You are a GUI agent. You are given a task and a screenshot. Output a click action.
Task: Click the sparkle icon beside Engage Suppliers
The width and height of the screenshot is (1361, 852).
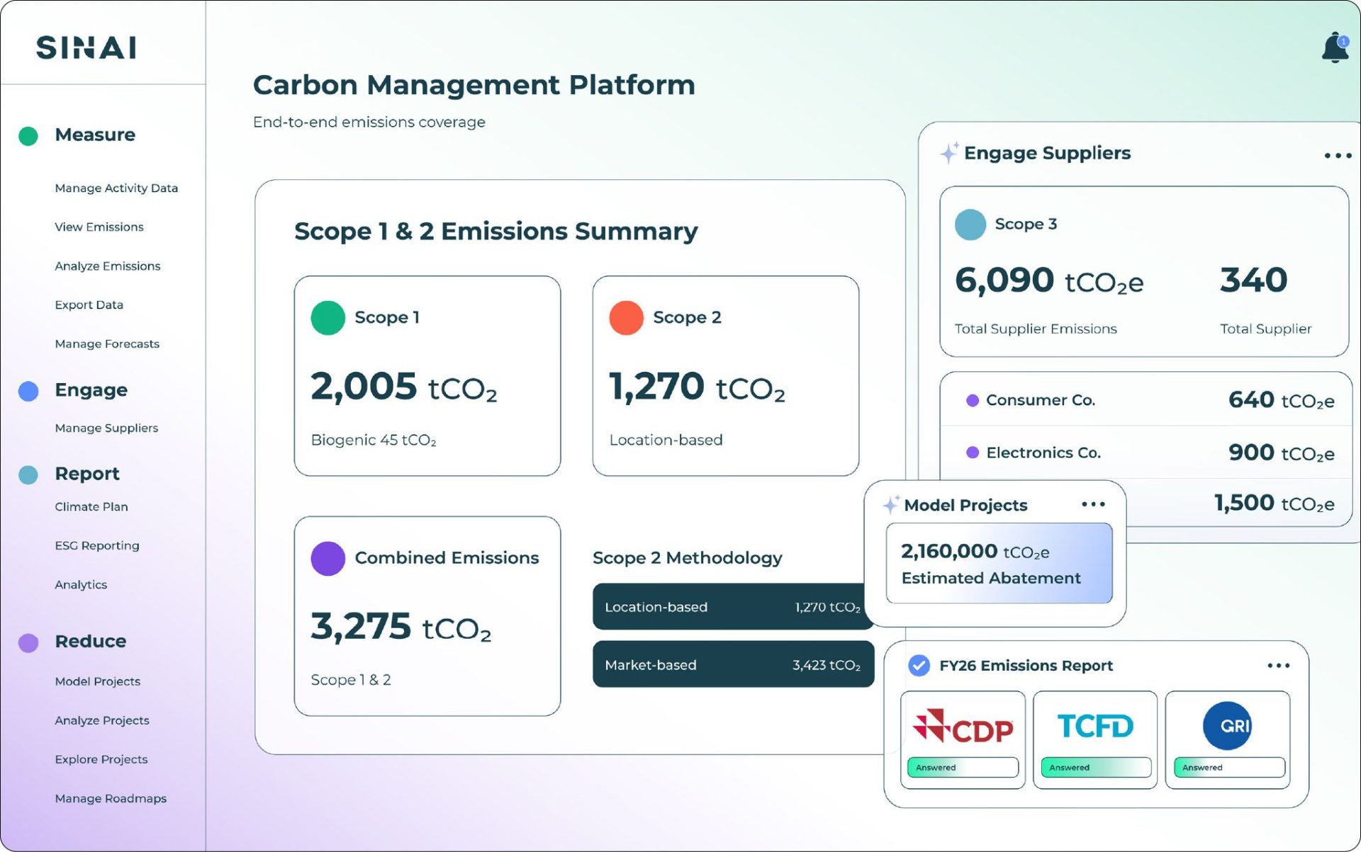[x=949, y=152]
